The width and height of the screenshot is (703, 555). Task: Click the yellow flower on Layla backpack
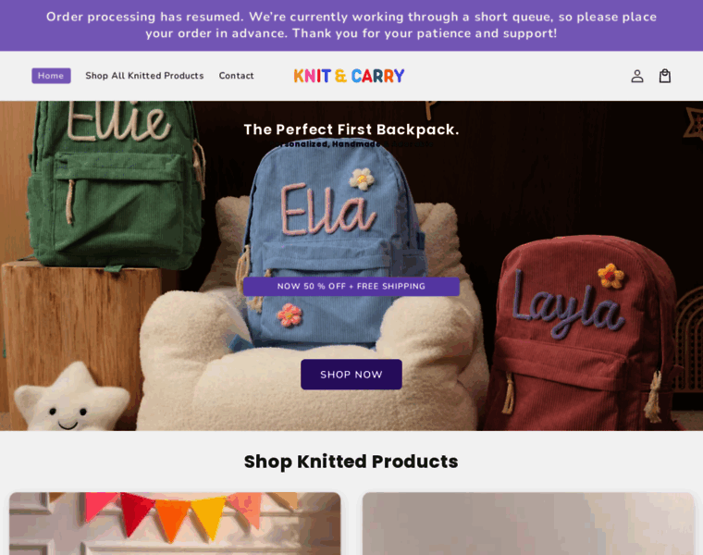click(610, 276)
